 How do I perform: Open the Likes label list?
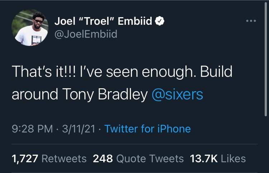(233, 158)
